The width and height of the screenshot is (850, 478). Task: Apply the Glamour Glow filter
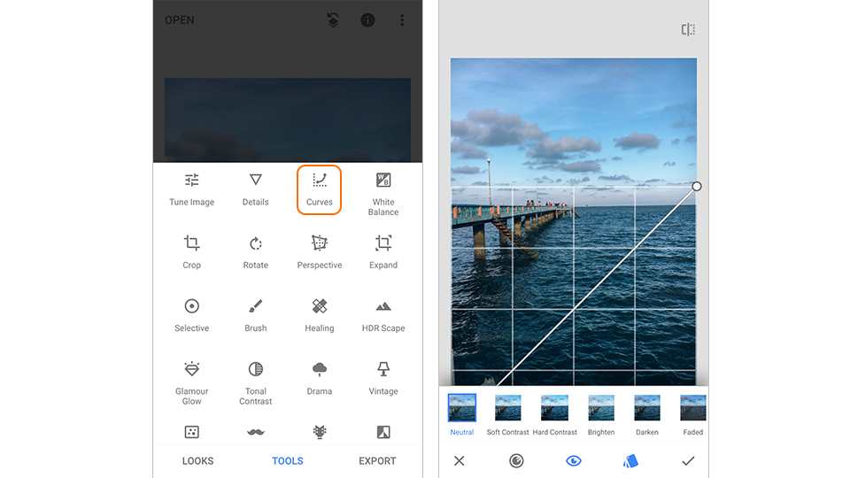coord(192,382)
